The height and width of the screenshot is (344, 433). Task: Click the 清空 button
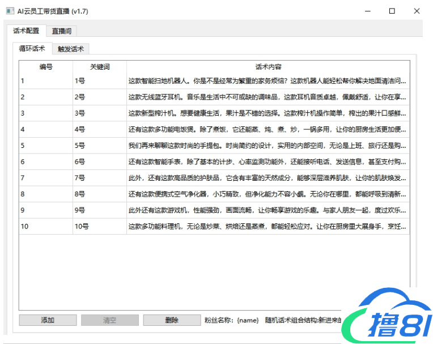(x=109, y=320)
